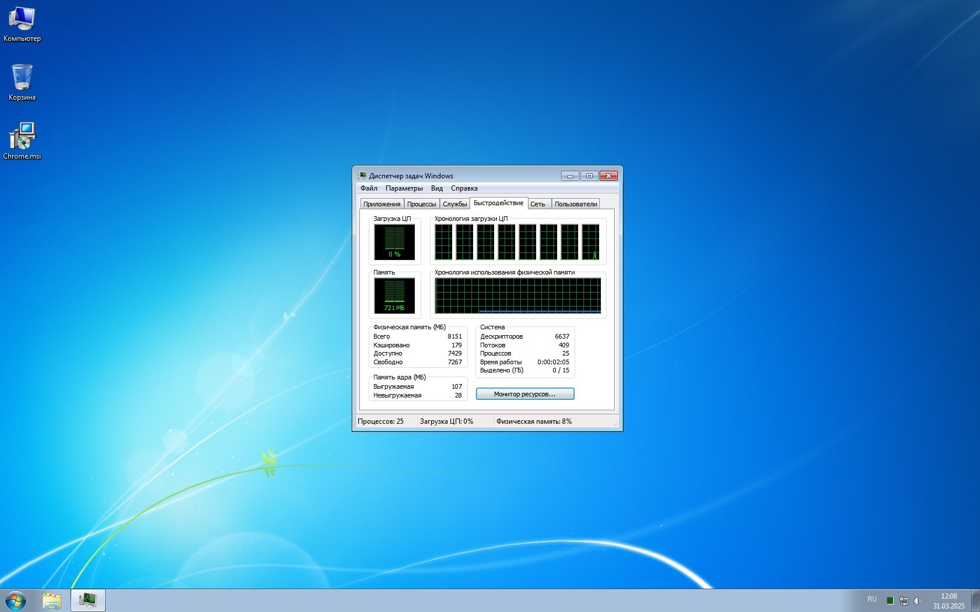Open the Справка help menu
The image size is (980, 612).
(464, 188)
